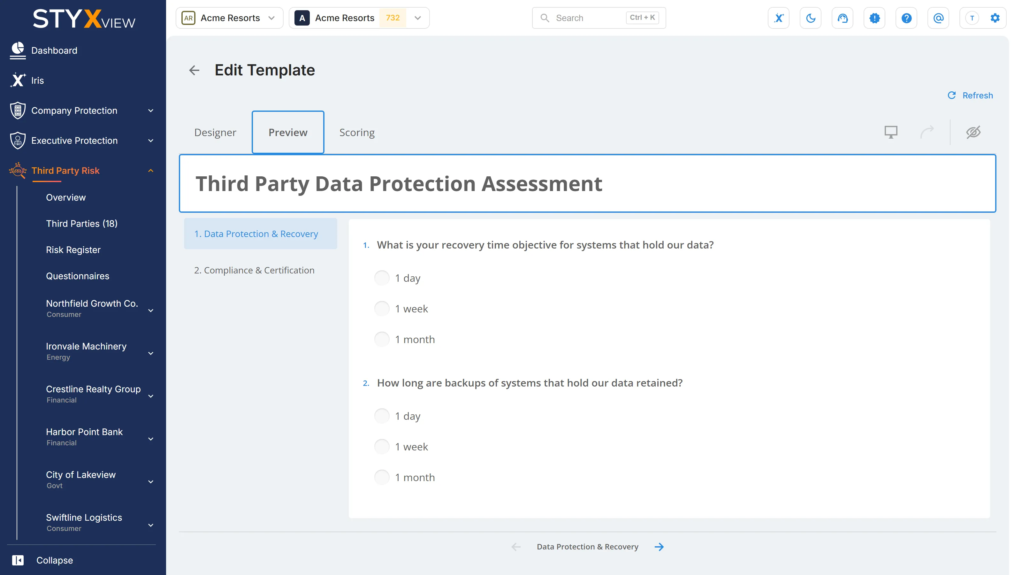Click the search magnifier icon
Screen dimensions: 1022x575
545,18
